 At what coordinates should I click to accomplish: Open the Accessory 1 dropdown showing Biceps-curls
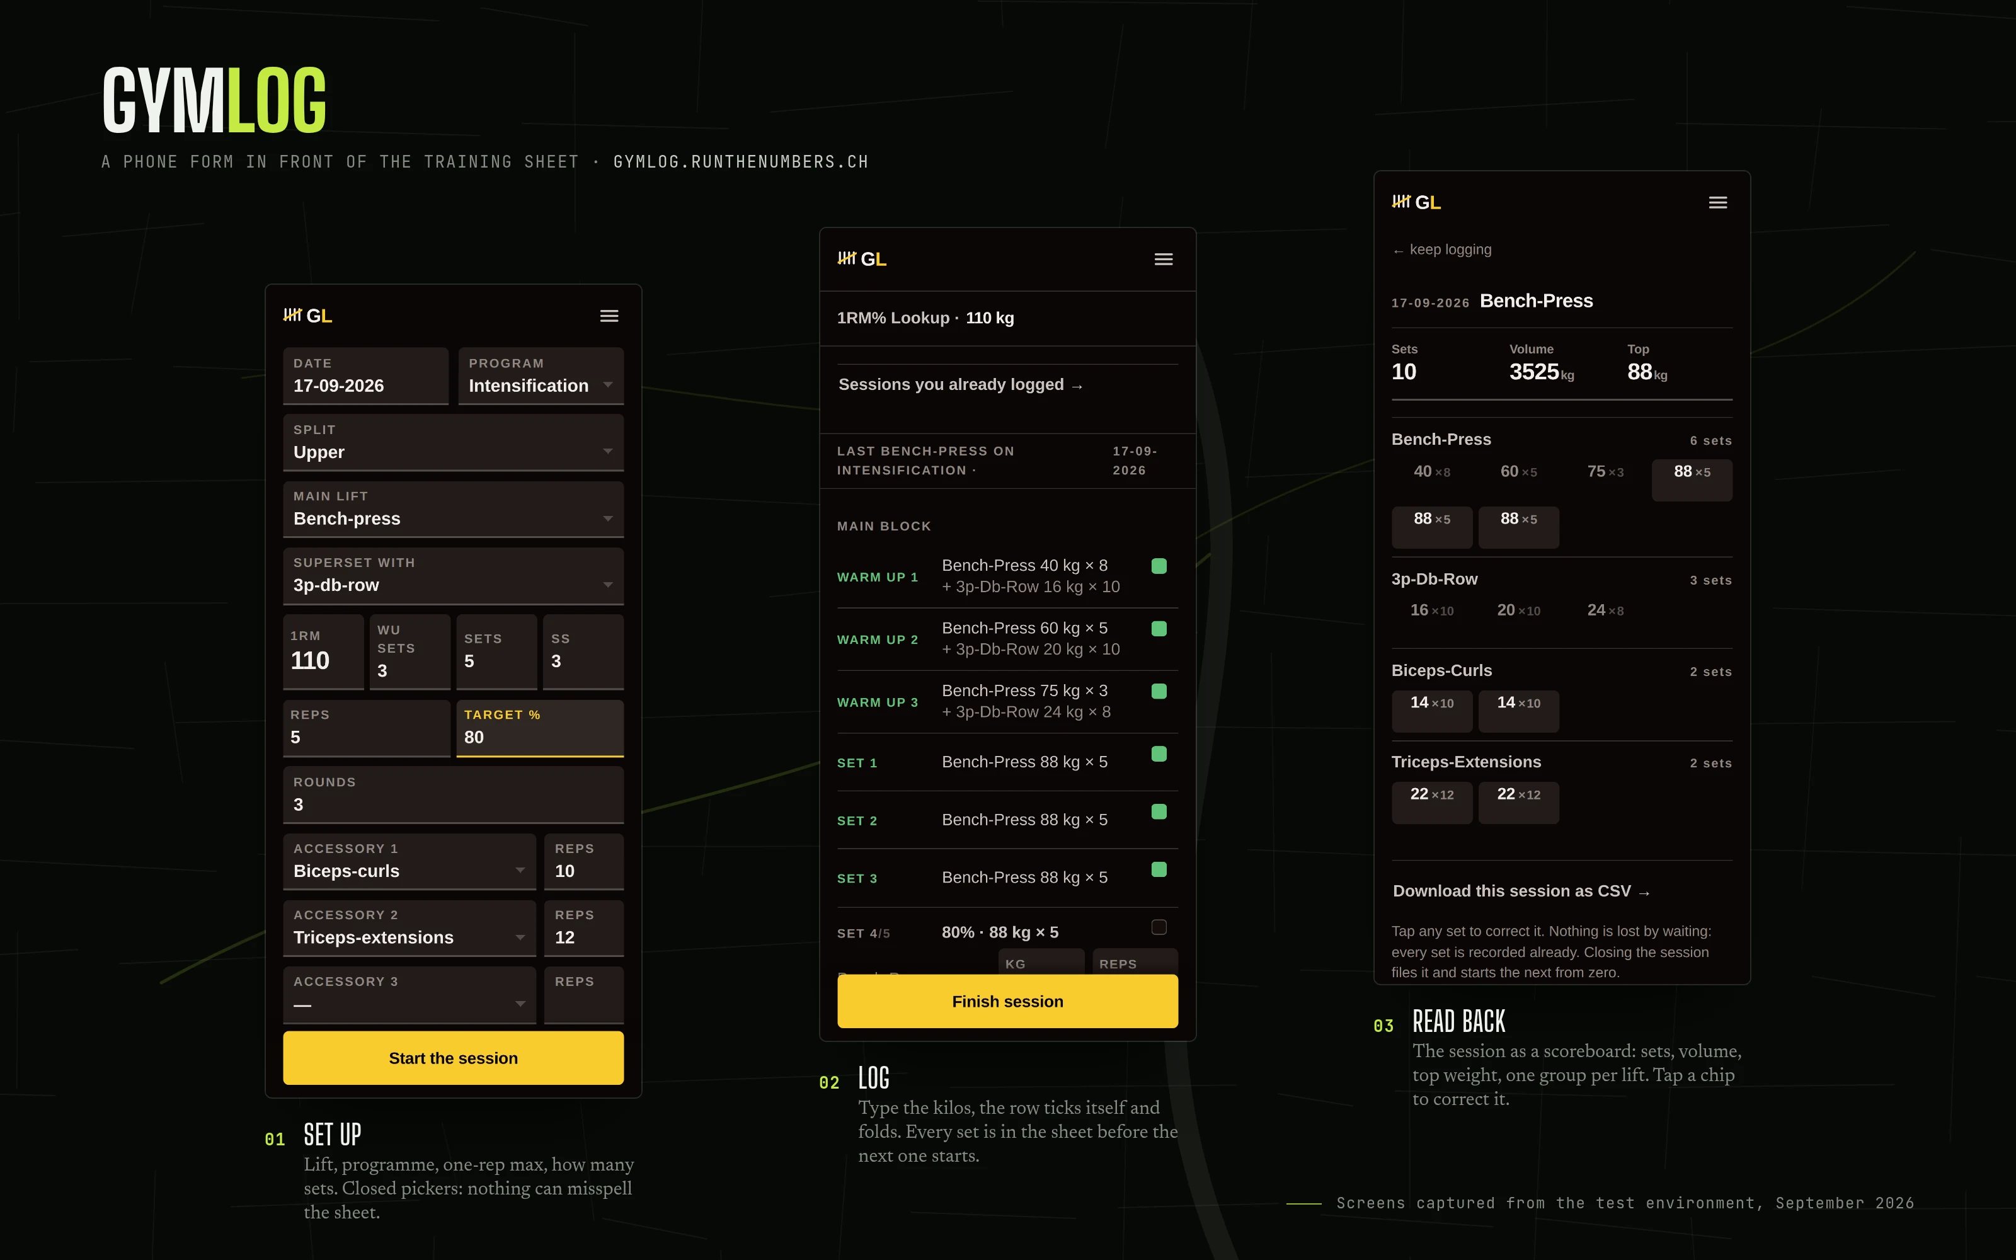click(x=409, y=862)
